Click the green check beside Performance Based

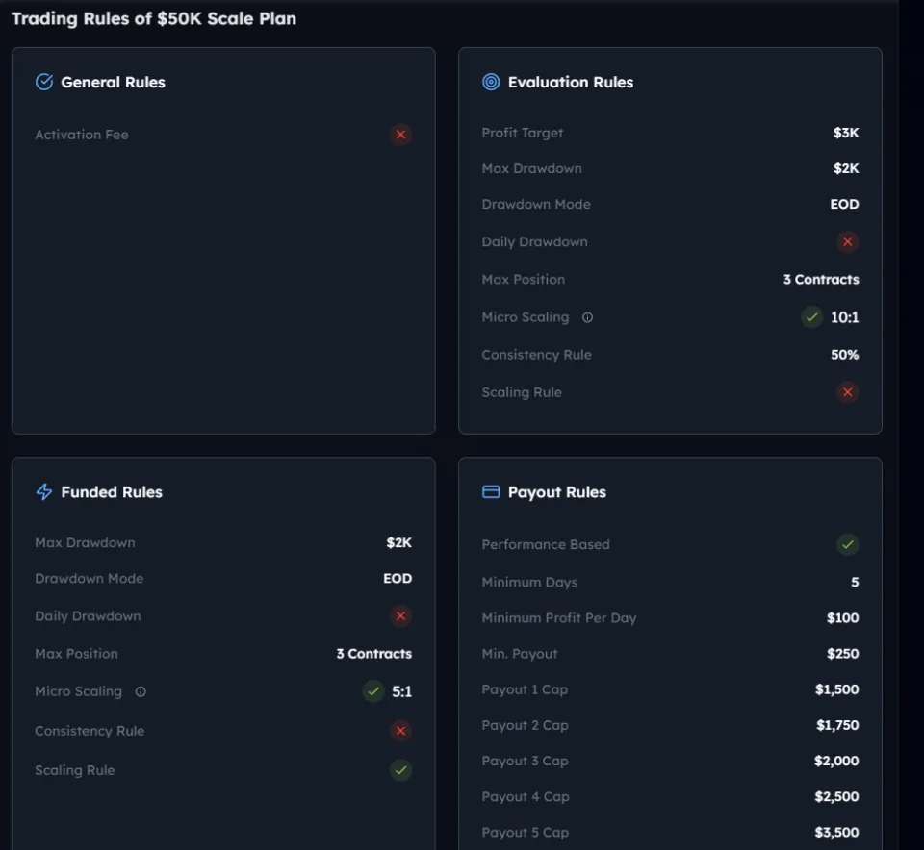pos(847,544)
